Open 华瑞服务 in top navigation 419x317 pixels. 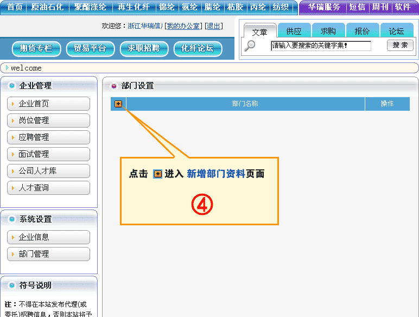click(324, 7)
